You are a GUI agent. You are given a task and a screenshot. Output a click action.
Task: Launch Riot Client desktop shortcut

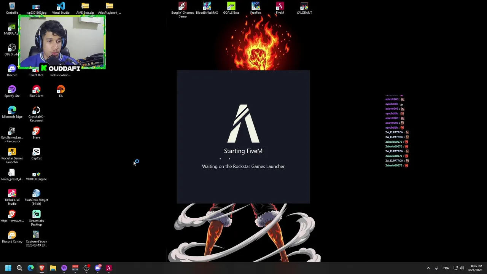36,91
